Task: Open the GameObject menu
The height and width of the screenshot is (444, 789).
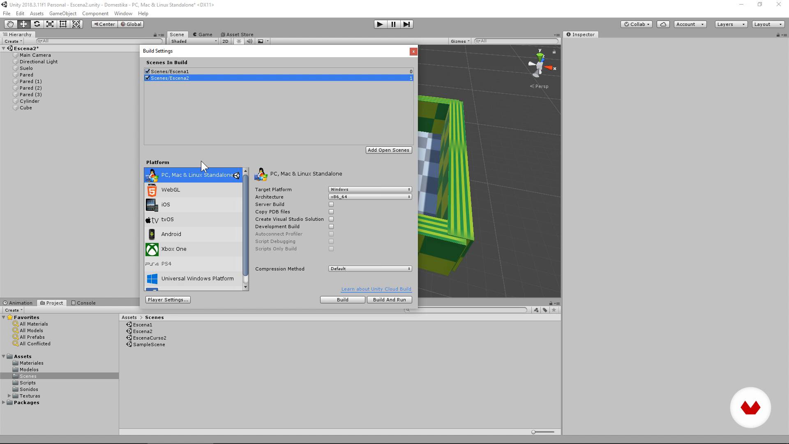Action: pyautogui.click(x=63, y=14)
